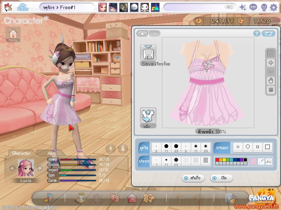Open the chat bubble icon
The image size is (281, 210).
click(x=253, y=7)
